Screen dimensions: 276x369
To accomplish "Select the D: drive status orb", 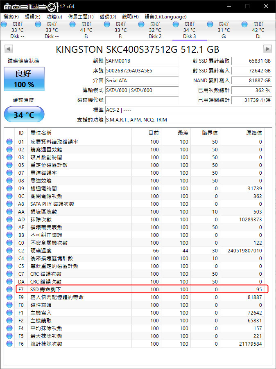I will [244, 24].
